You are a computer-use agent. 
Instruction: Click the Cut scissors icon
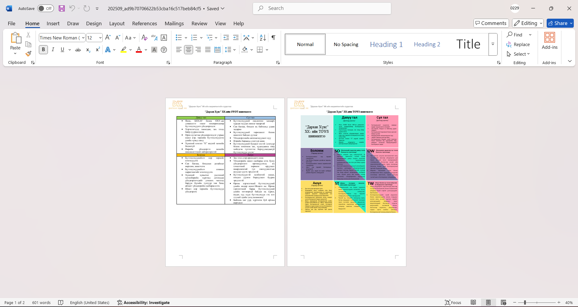click(28, 35)
